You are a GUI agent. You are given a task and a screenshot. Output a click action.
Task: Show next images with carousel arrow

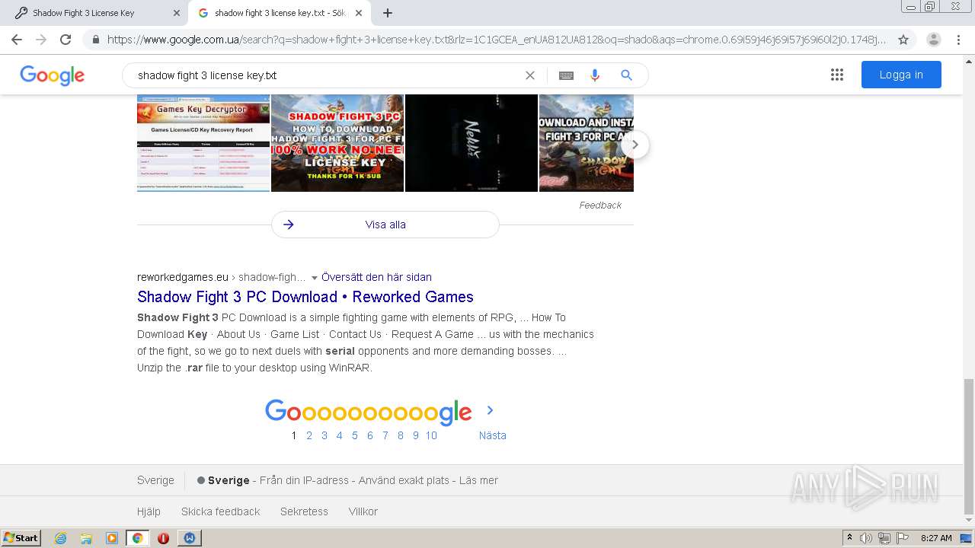point(635,145)
